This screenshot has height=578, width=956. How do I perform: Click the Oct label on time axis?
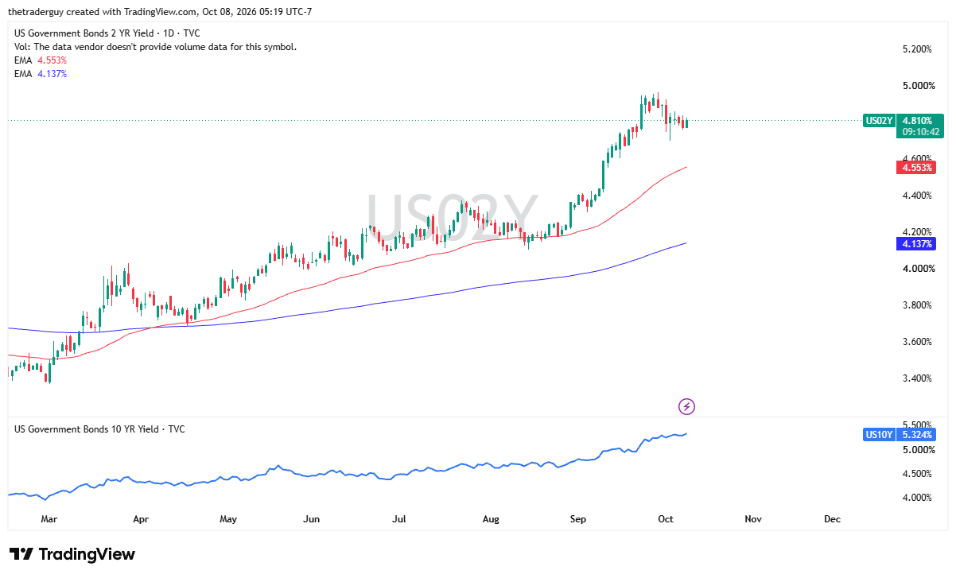point(666,519)
